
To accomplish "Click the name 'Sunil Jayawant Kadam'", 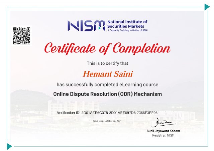I will pos(163,131).
